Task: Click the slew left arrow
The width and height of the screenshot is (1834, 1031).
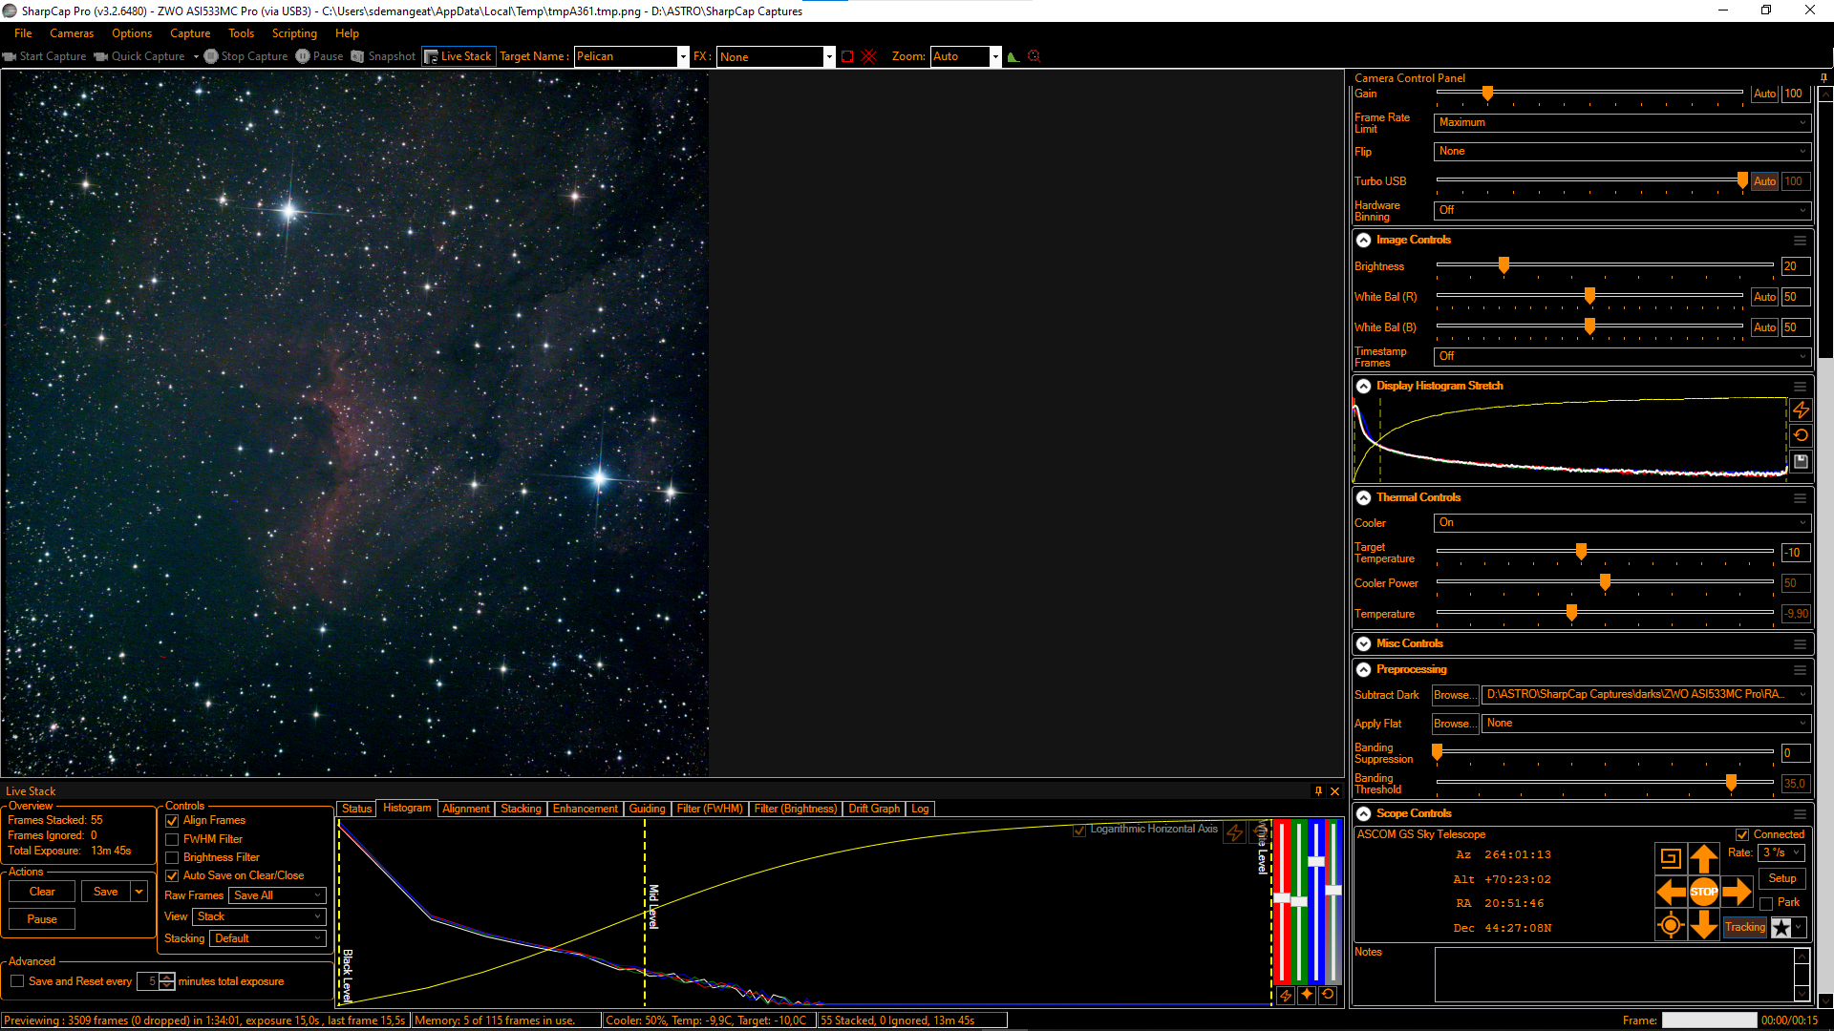Action: tap(1670, 893)
